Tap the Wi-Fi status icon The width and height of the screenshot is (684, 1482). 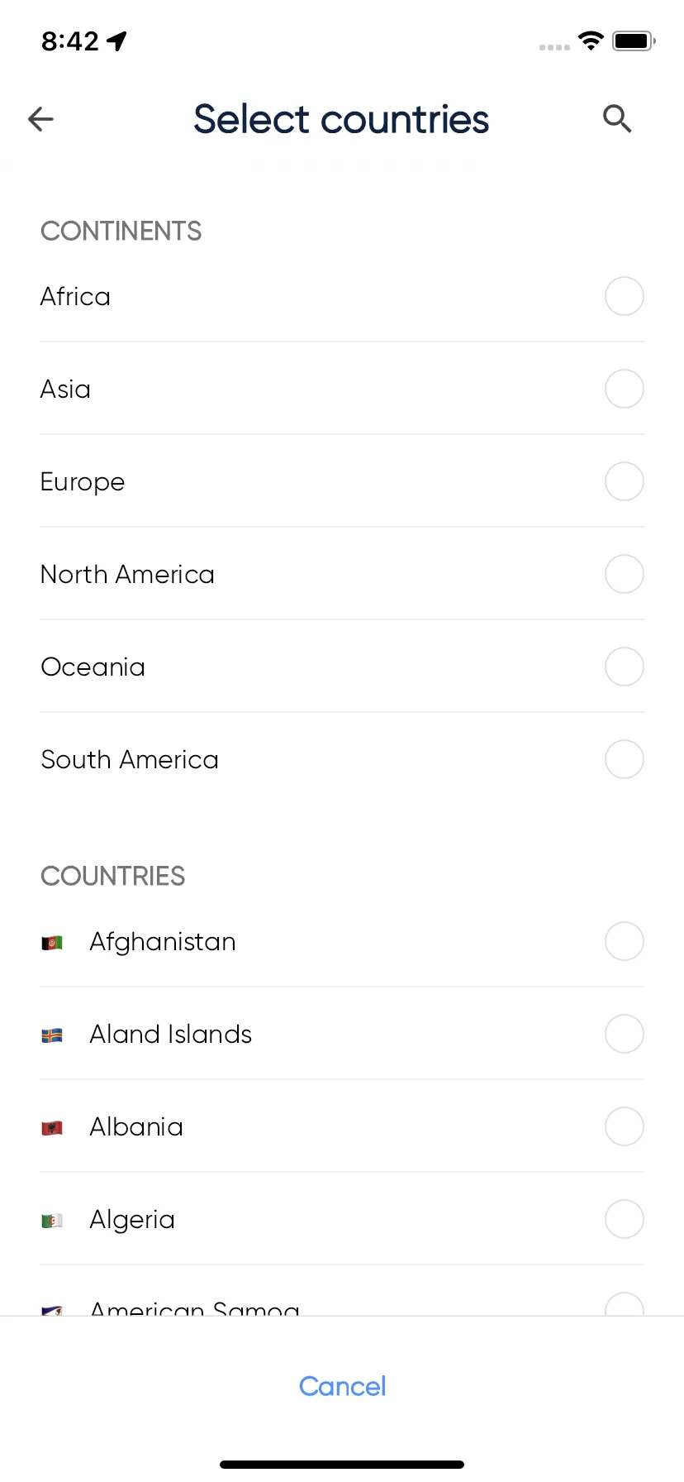[591, 41]
